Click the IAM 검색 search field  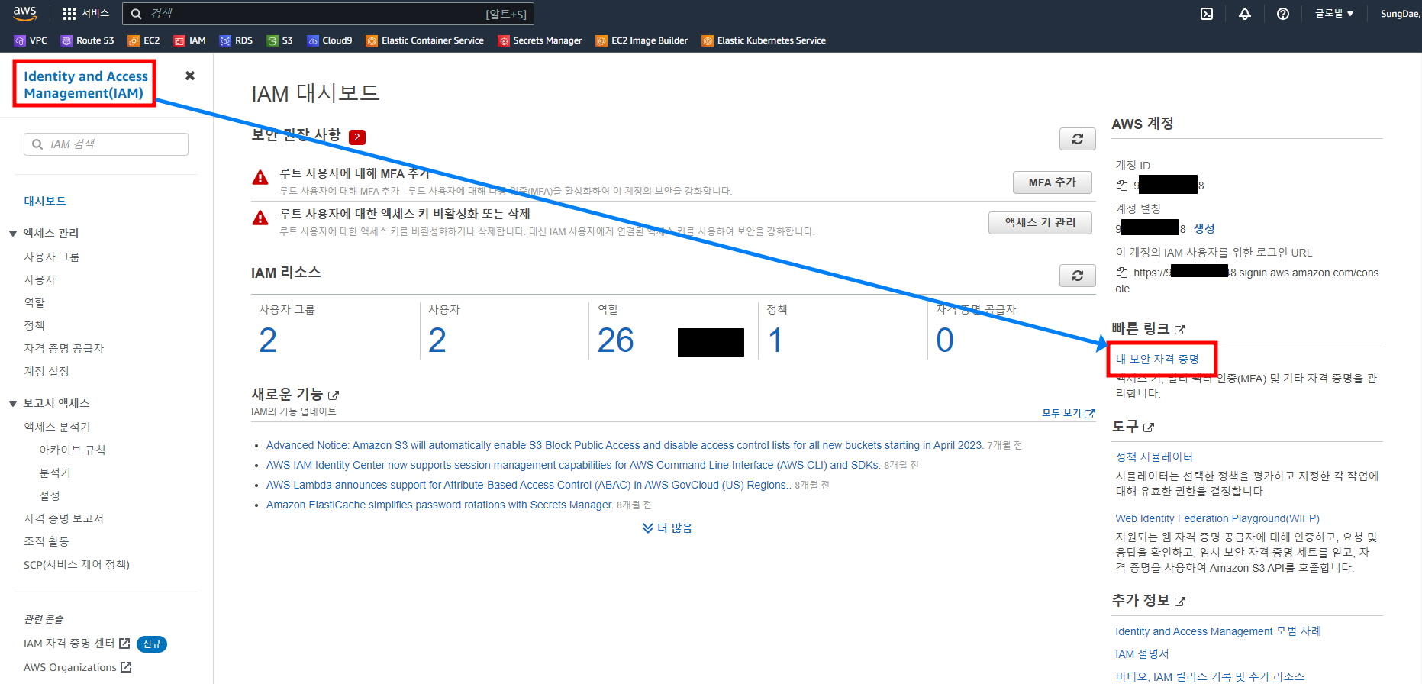coord(106,144)
